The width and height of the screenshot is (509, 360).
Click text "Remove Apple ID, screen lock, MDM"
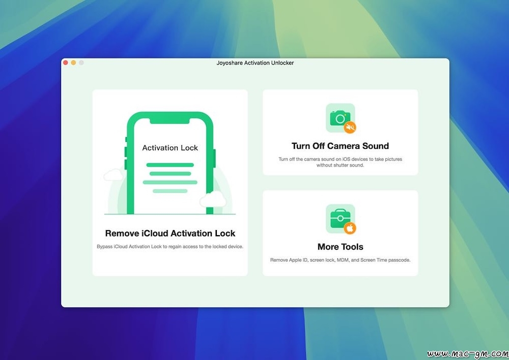point(309,260)
